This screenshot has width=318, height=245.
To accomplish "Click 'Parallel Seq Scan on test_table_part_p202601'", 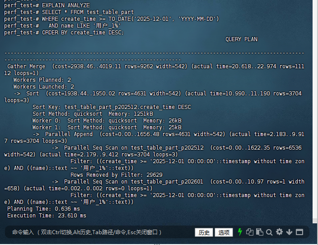I will [133, 182].
